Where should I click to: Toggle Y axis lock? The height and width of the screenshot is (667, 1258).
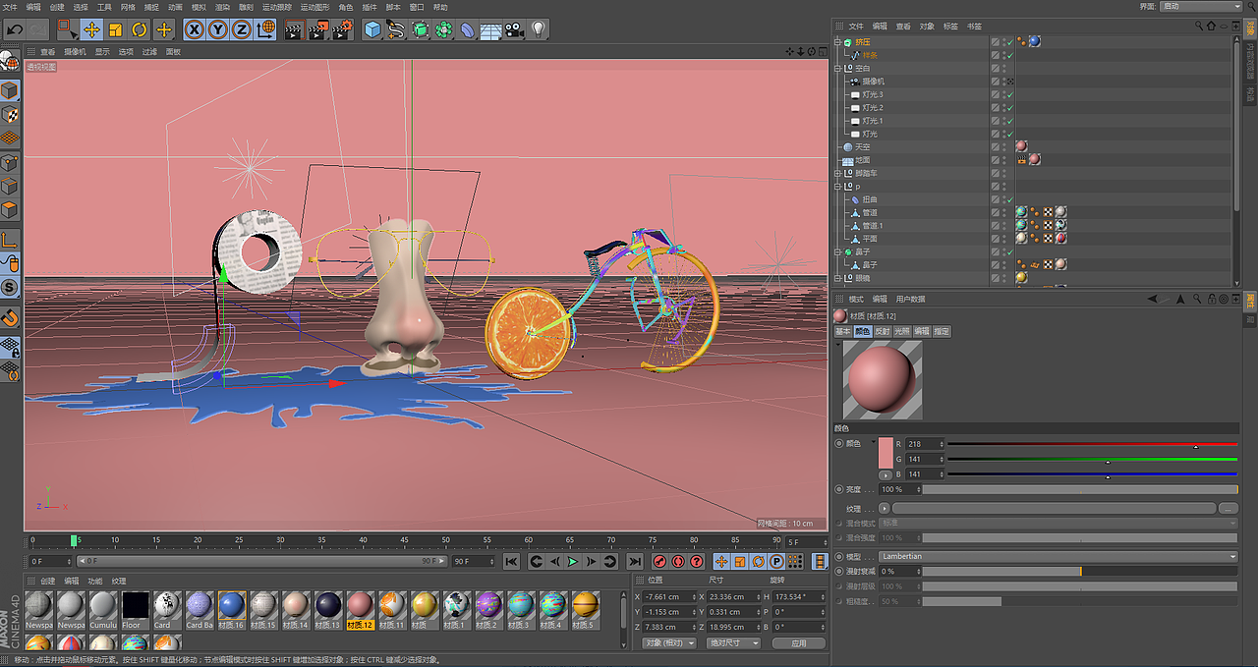pyautogui.click(x=218, y=29)
